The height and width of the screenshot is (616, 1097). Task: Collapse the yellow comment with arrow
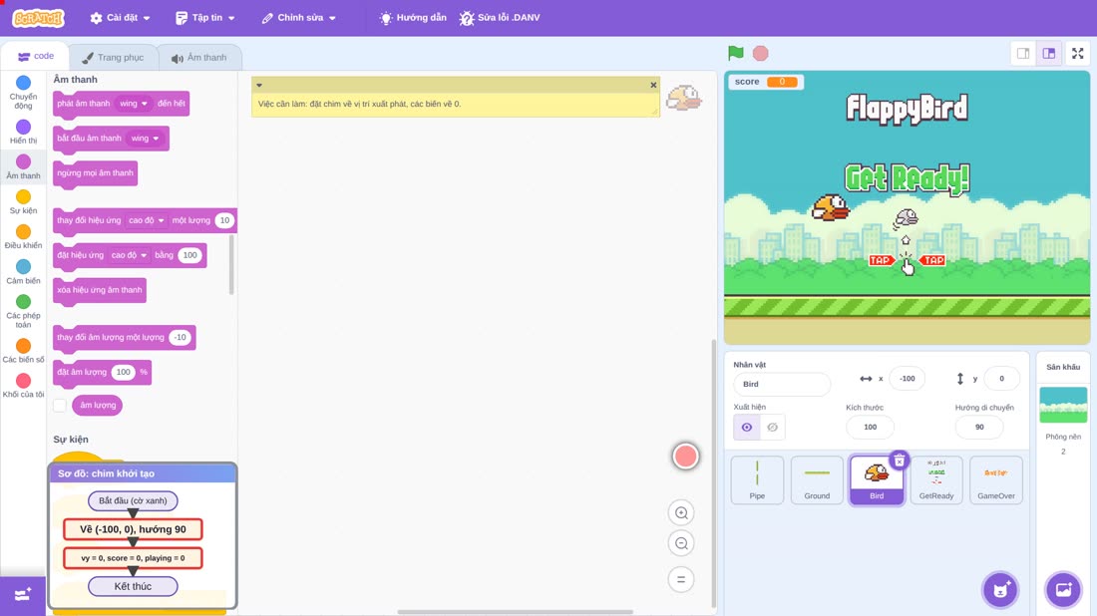259,86
